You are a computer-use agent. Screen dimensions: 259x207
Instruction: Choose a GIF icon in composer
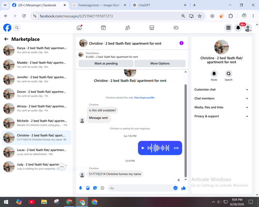tap(103, 188)
